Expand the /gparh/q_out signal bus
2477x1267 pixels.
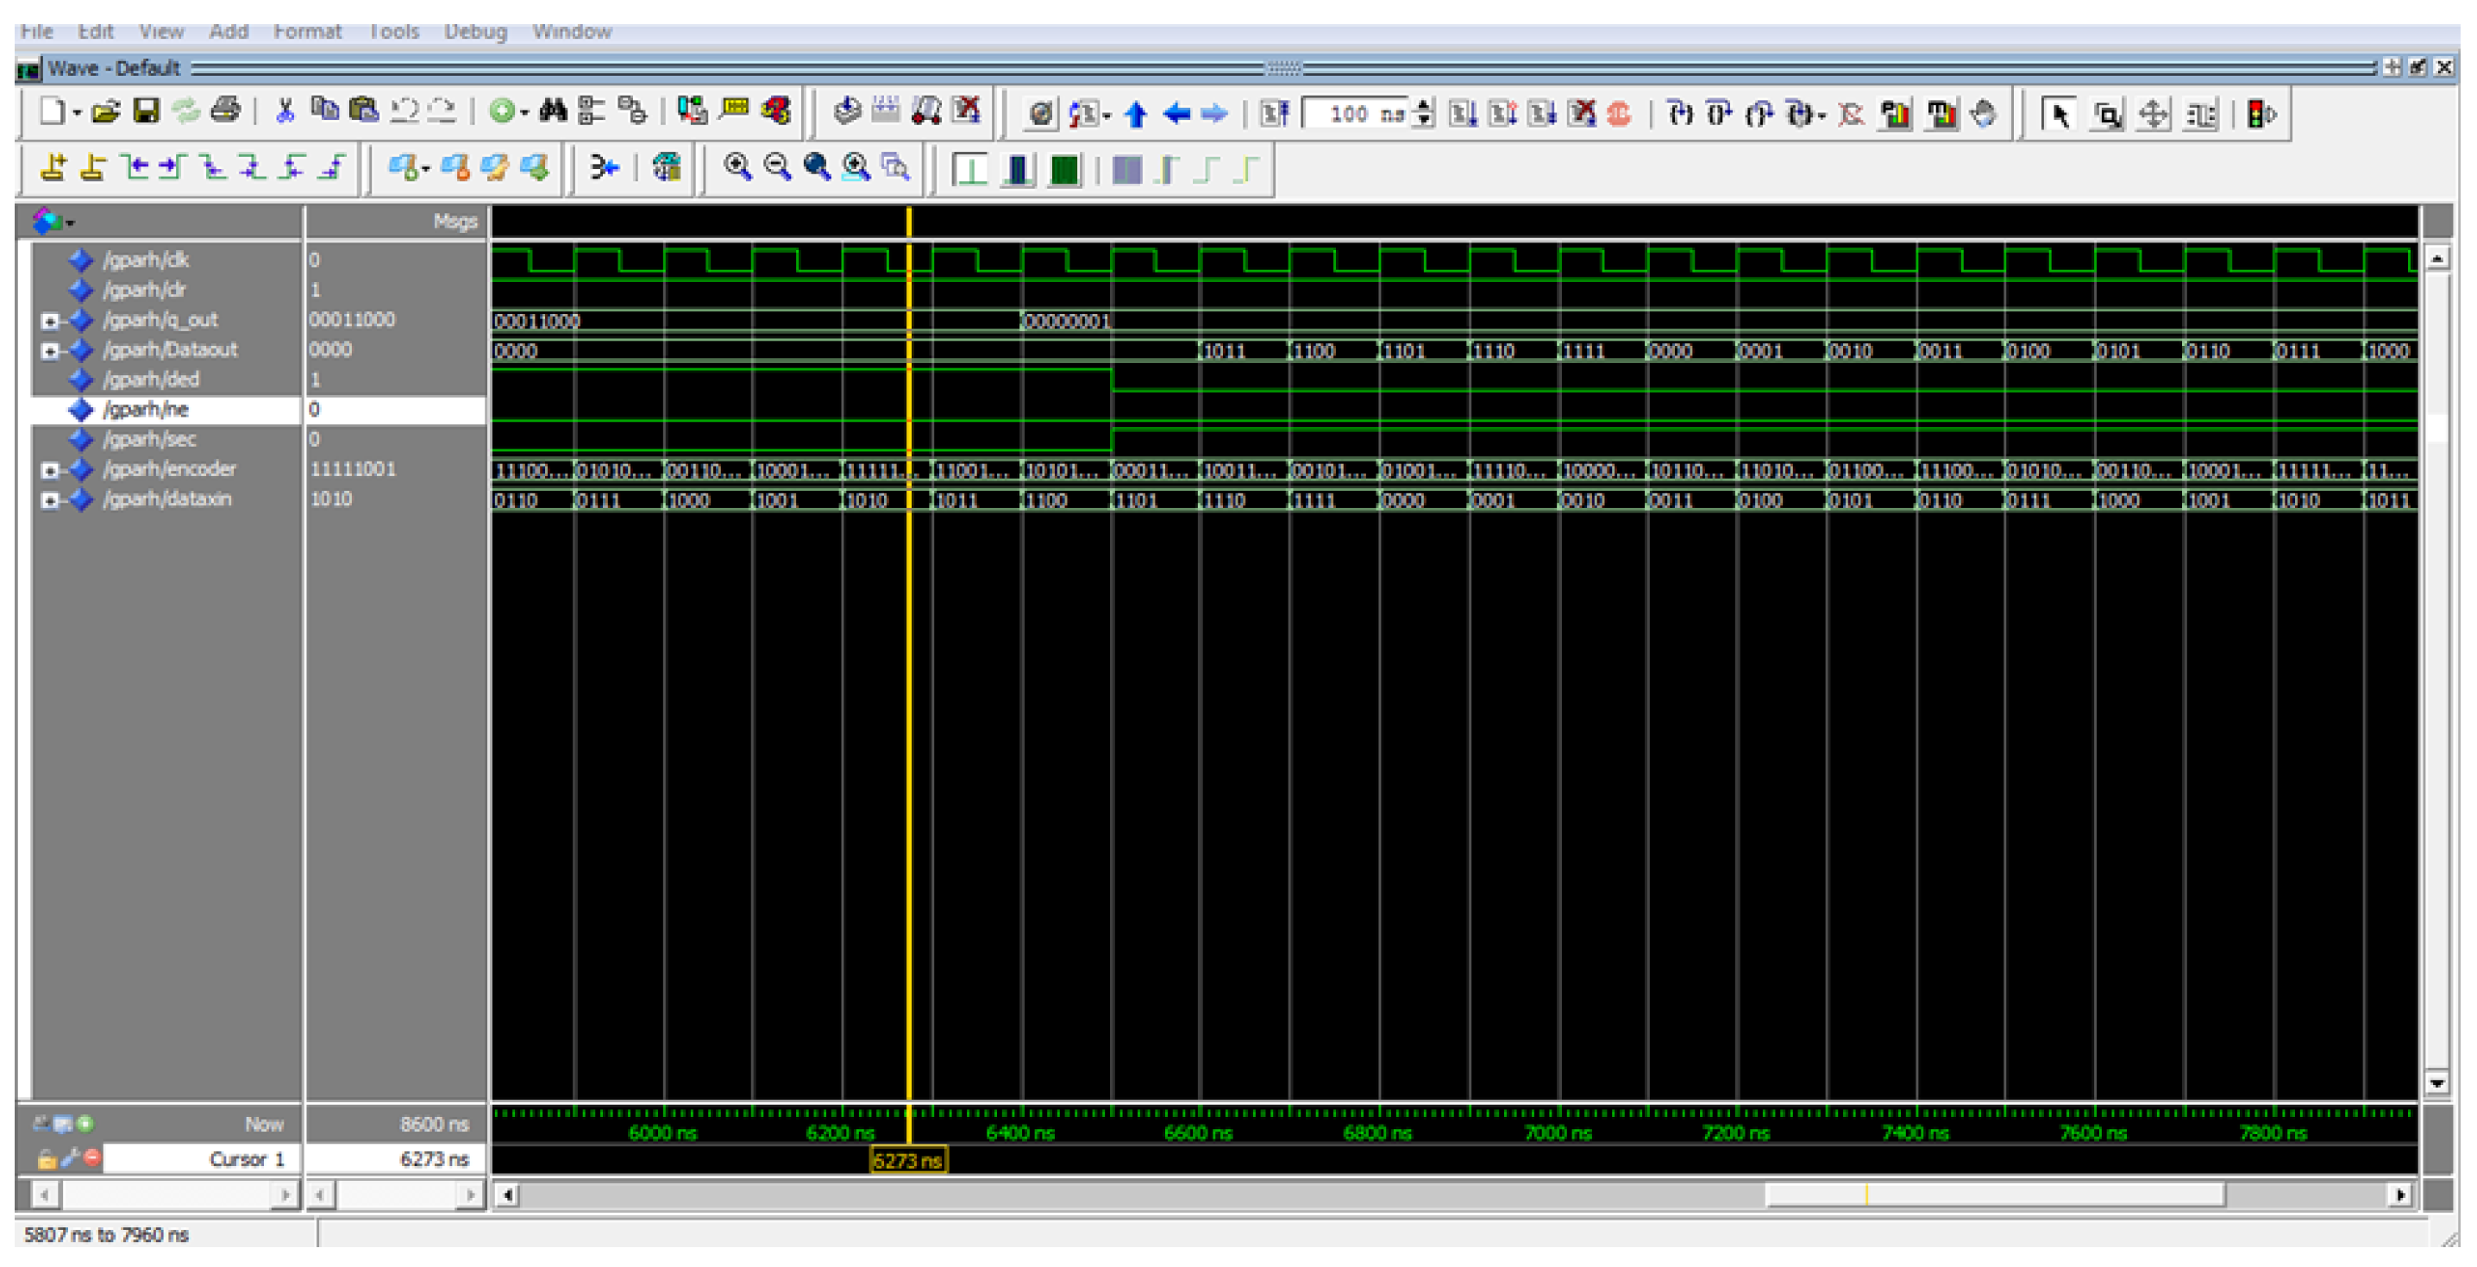48,321
